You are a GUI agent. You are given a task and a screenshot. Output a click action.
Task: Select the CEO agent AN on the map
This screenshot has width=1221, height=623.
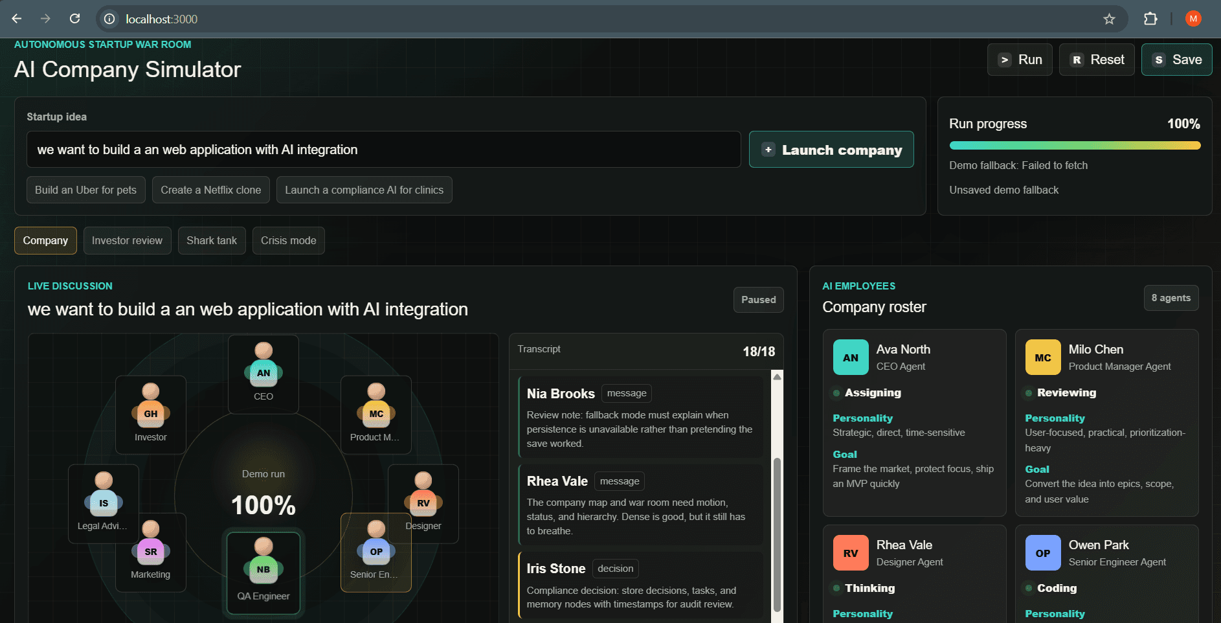pos(263,374)
